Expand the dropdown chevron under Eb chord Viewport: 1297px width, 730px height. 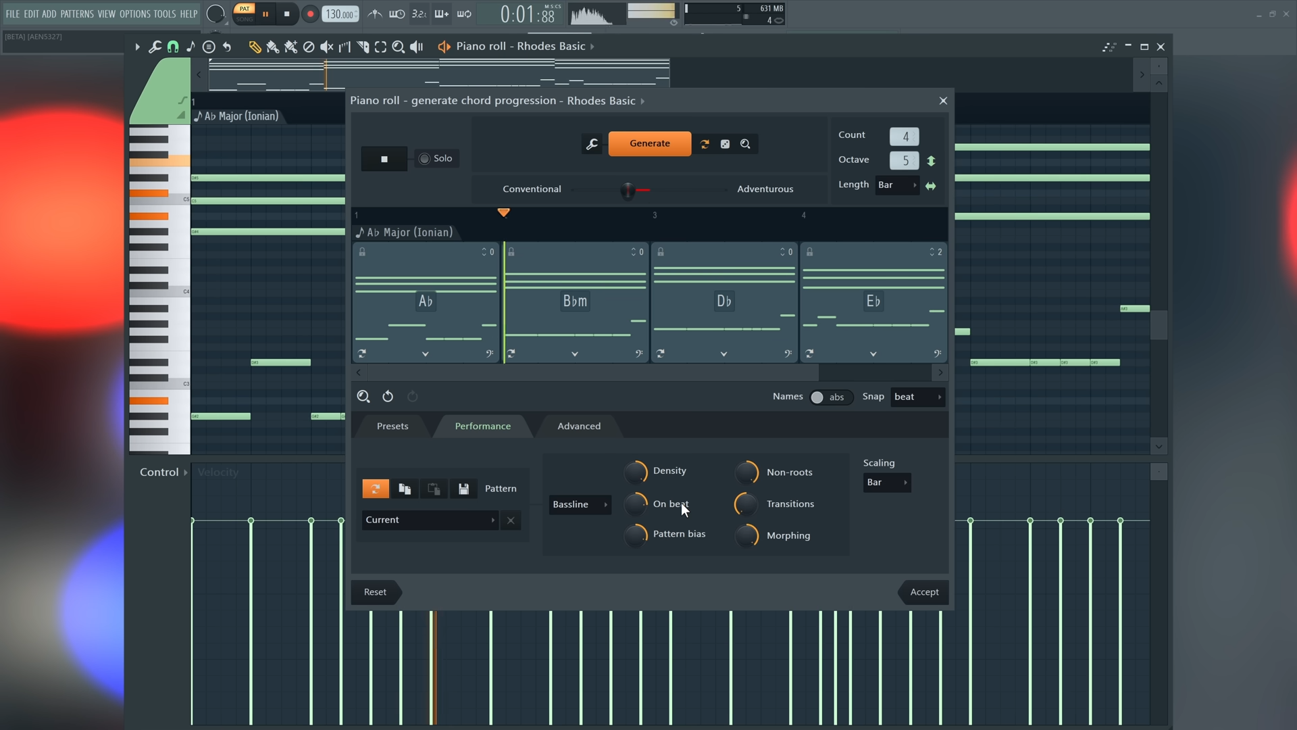873,354
